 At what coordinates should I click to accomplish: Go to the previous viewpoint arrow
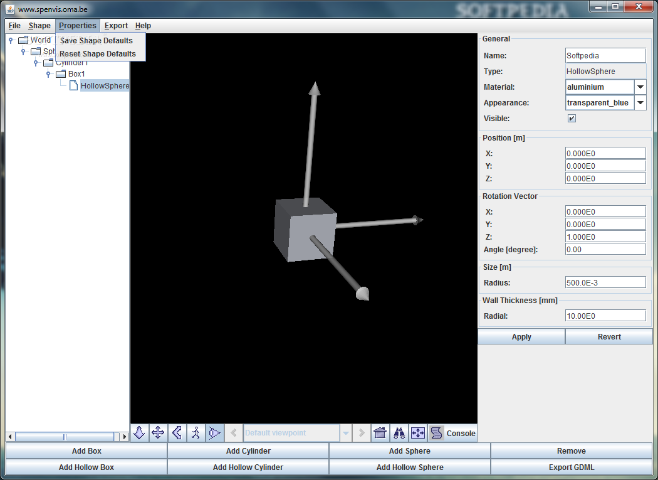(x=234, y=432)
